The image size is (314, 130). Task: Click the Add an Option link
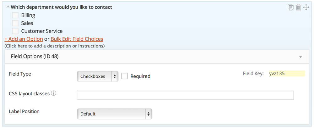[24, 39]
